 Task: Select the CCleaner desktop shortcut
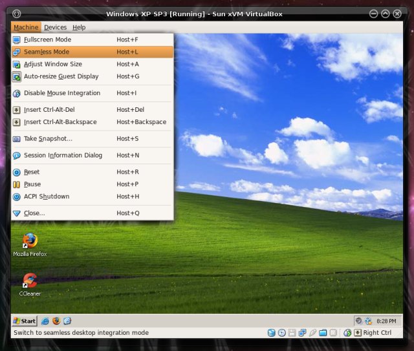30,283
